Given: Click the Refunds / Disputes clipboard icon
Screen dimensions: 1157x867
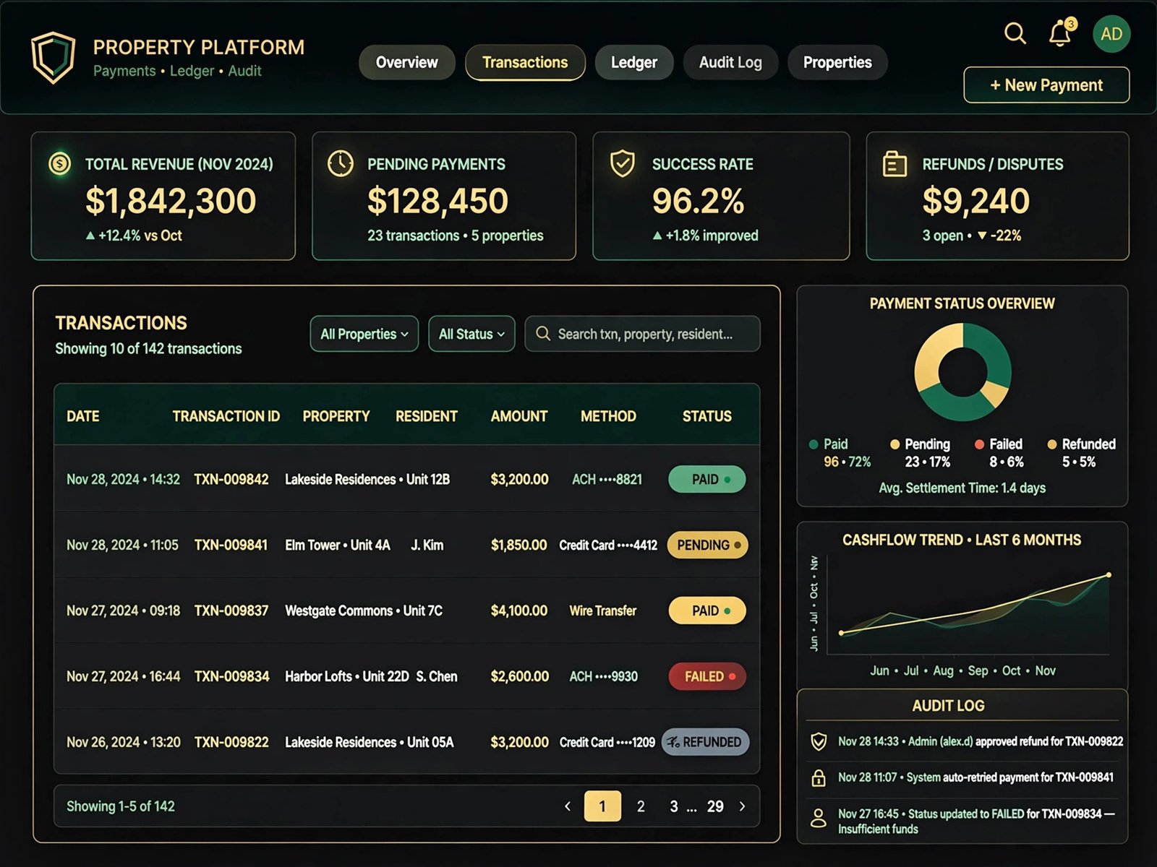Looking at the screenshot, I should coord(895,164).
